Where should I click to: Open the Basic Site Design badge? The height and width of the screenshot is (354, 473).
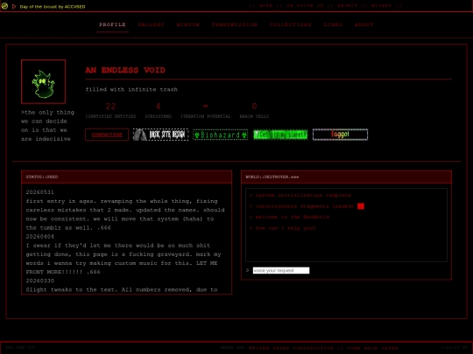[160, 135]
